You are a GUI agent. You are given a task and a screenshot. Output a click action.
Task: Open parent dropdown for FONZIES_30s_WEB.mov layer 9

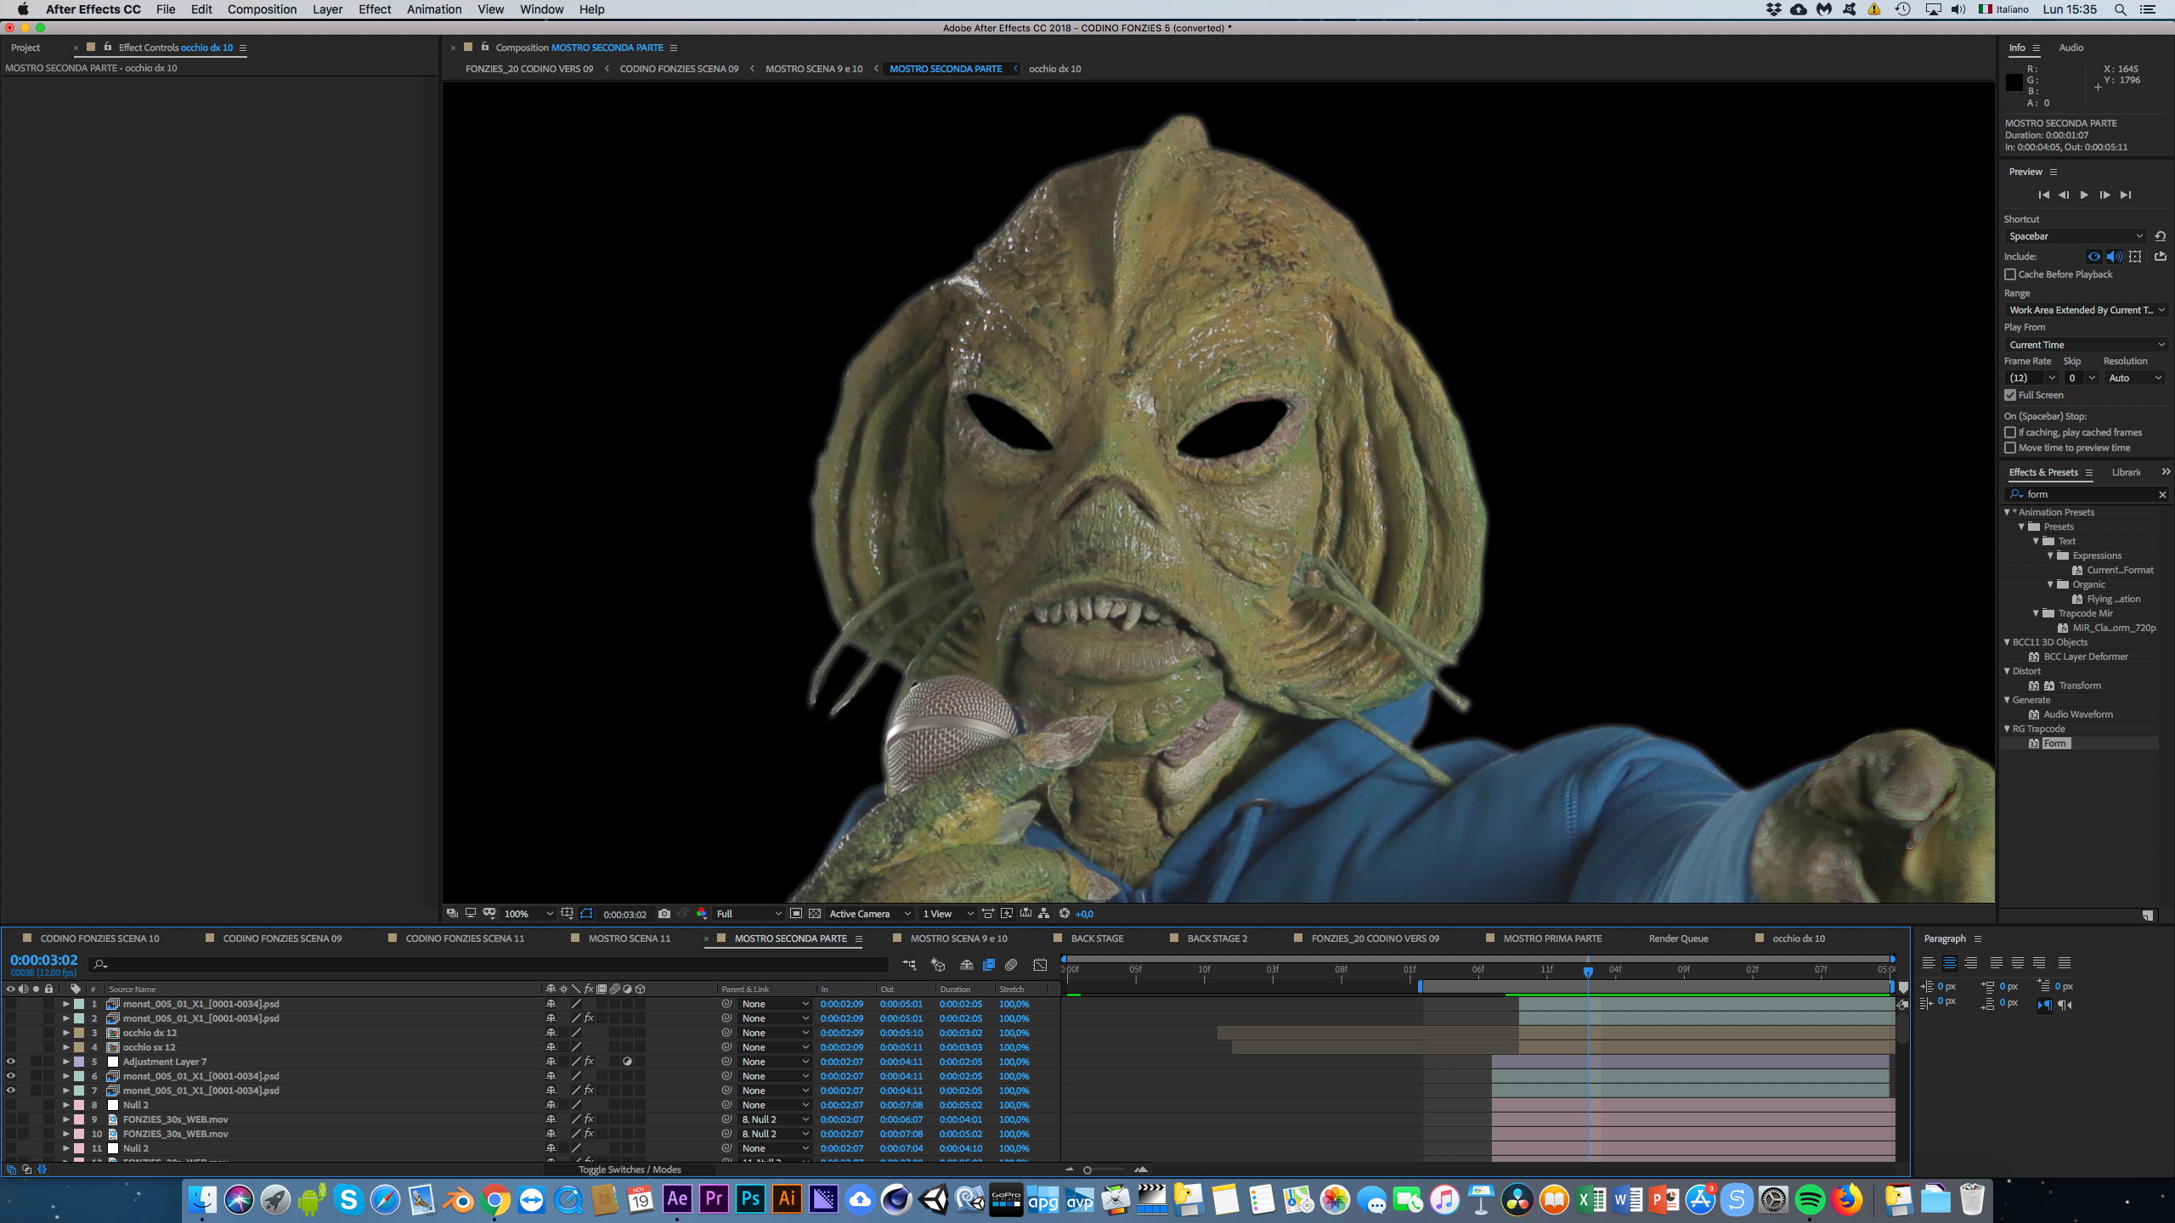(x=775, y=1119)
